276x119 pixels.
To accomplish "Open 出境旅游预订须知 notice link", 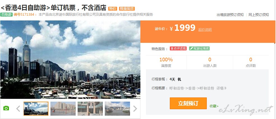I will 230,15.
